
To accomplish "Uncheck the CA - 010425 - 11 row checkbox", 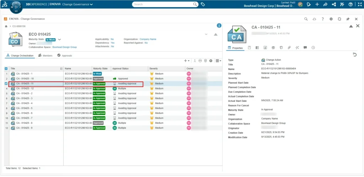I will click(x=6, y=84).
